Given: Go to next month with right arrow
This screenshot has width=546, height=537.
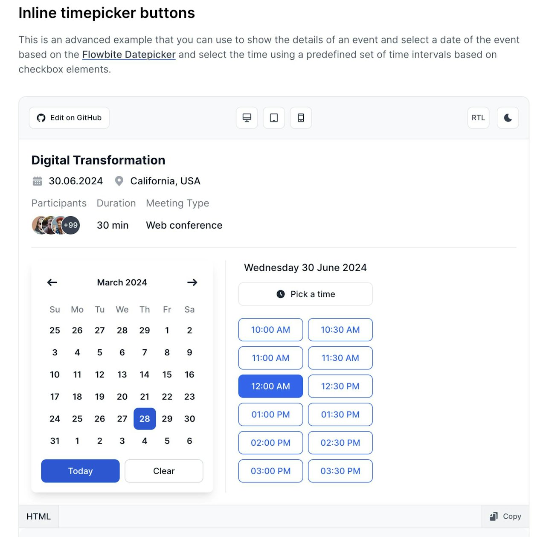Looking at the screenshot, I should [x=192, y=282].
